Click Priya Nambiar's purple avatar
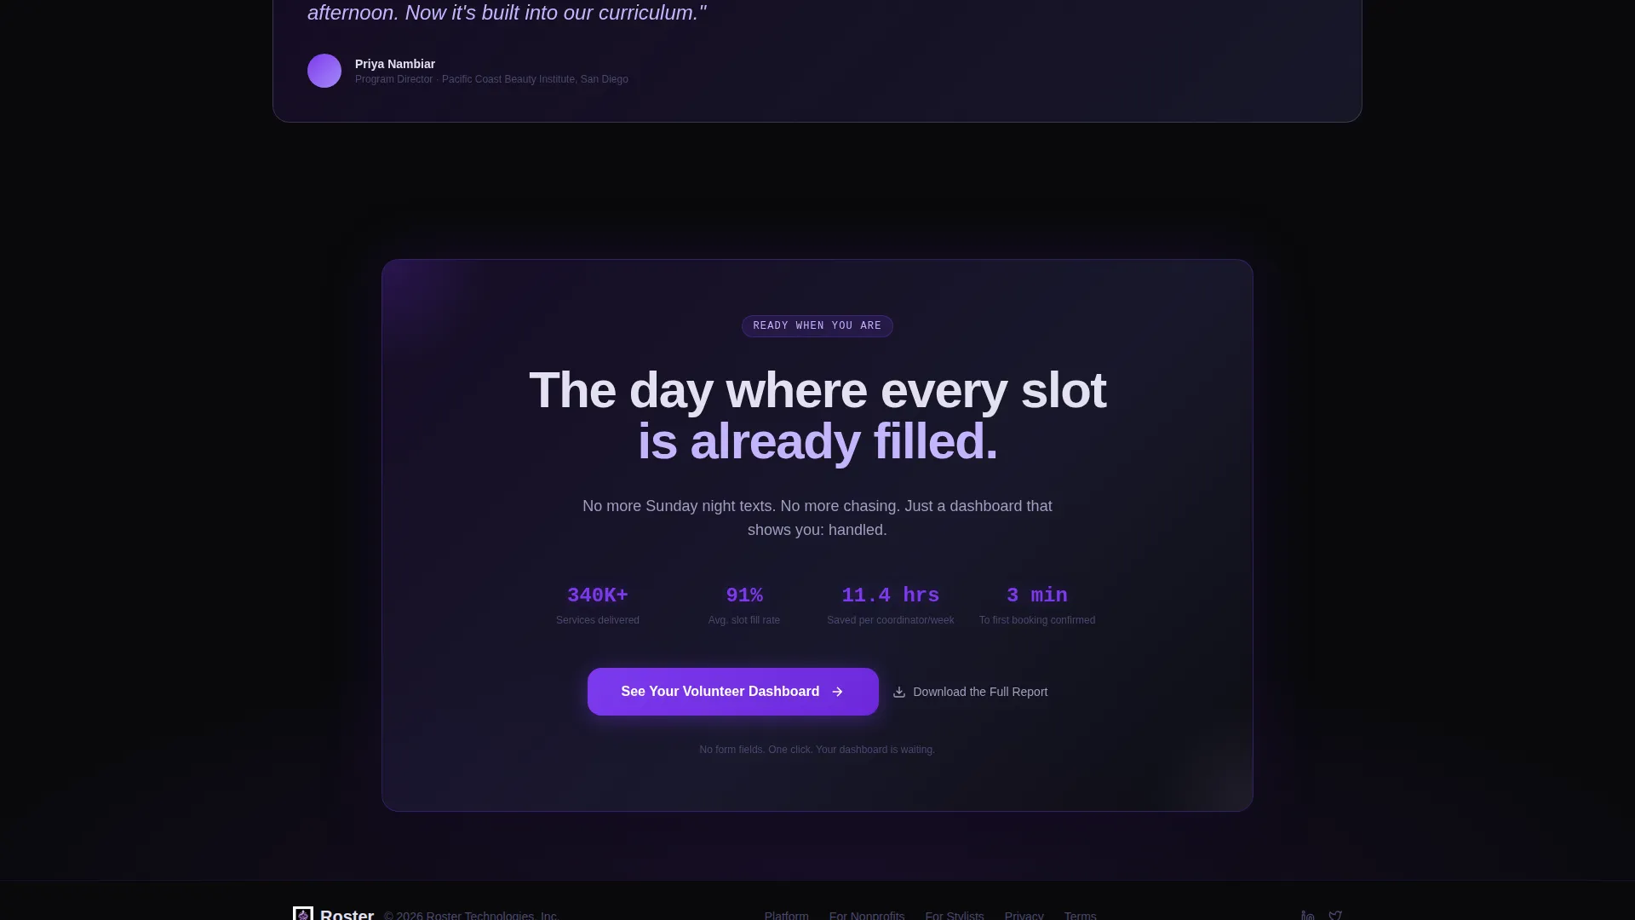 (324, 71)
